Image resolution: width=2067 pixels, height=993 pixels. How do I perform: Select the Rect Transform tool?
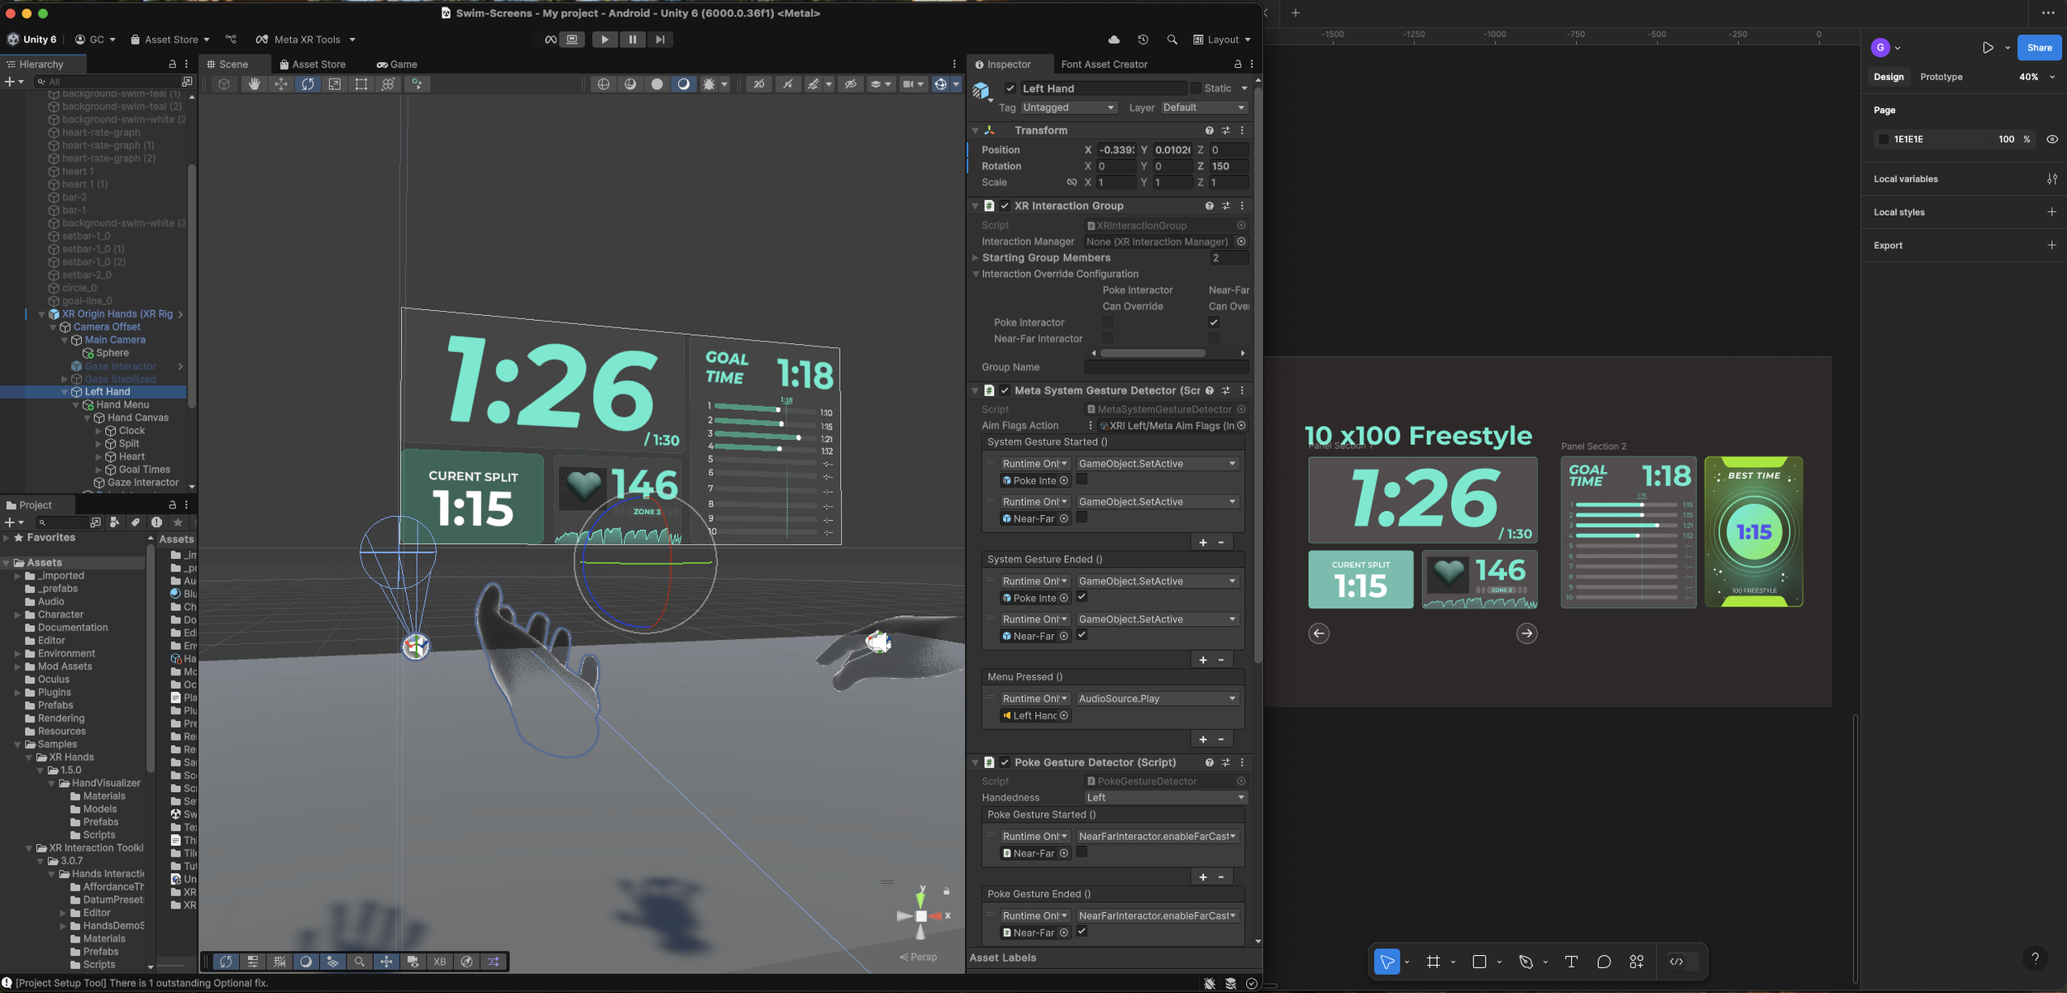(x=361, y=84)
